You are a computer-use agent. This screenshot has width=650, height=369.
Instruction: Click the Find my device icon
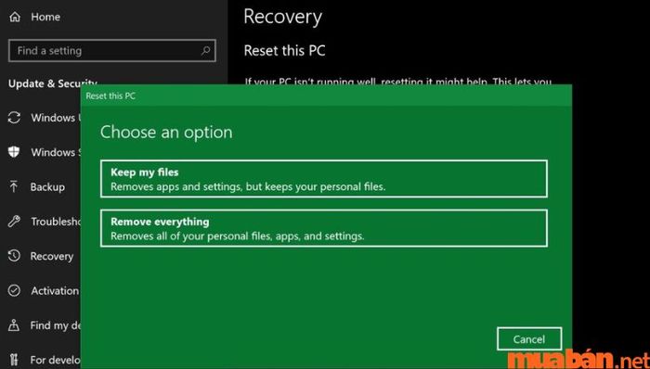(14, 325)
